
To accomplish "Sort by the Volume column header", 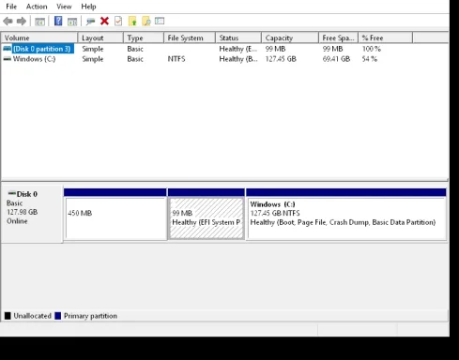I will click(39, 37).
